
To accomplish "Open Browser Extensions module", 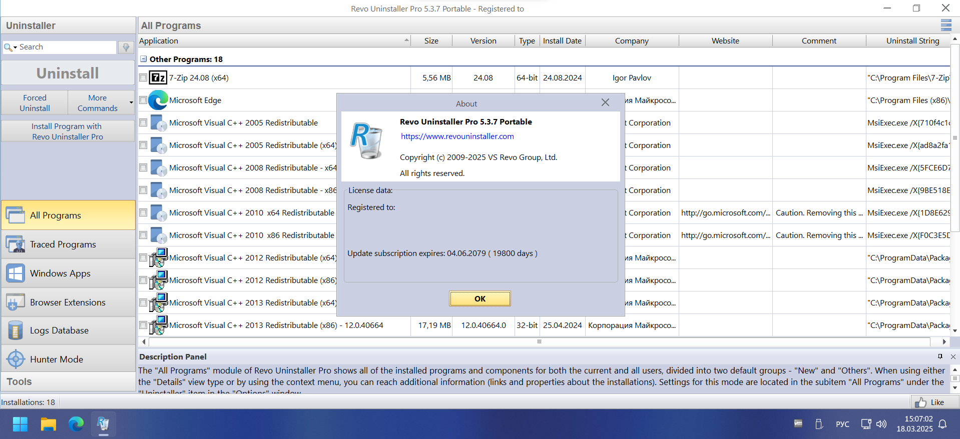I will click(68, 302).
